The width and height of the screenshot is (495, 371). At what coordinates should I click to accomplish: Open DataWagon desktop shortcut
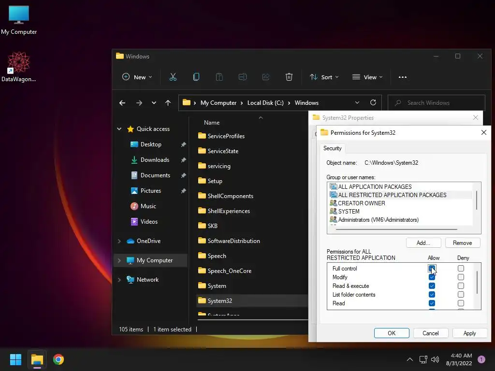coord(19,67)
